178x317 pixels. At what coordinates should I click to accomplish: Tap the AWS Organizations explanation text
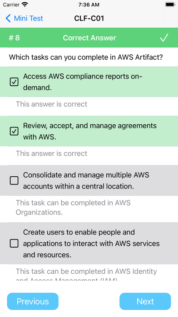coord(73,208)
